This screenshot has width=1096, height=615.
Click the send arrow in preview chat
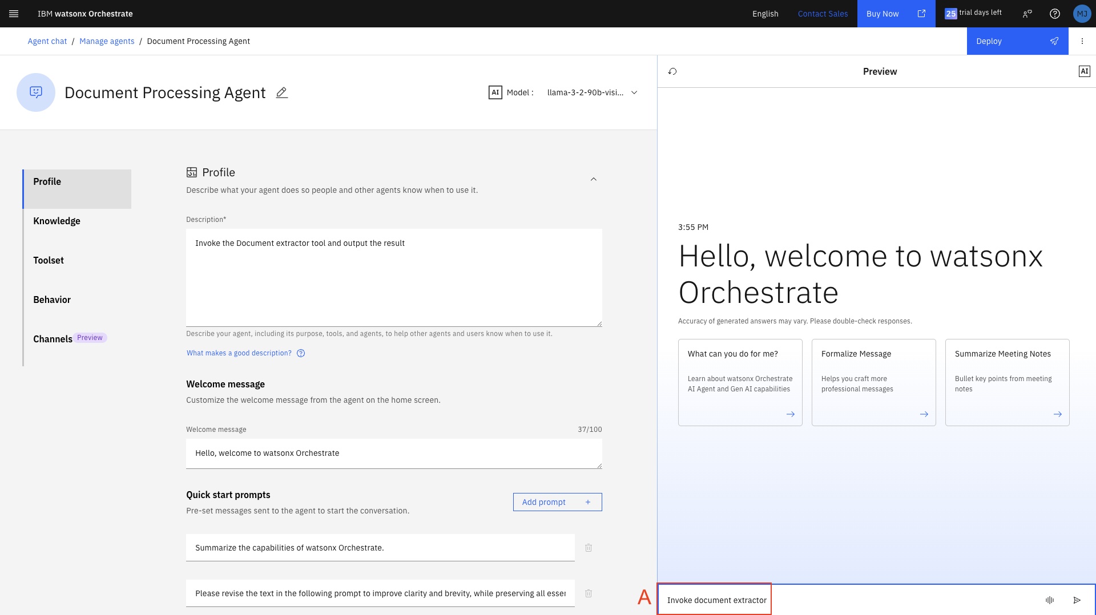coord(1077,600)
